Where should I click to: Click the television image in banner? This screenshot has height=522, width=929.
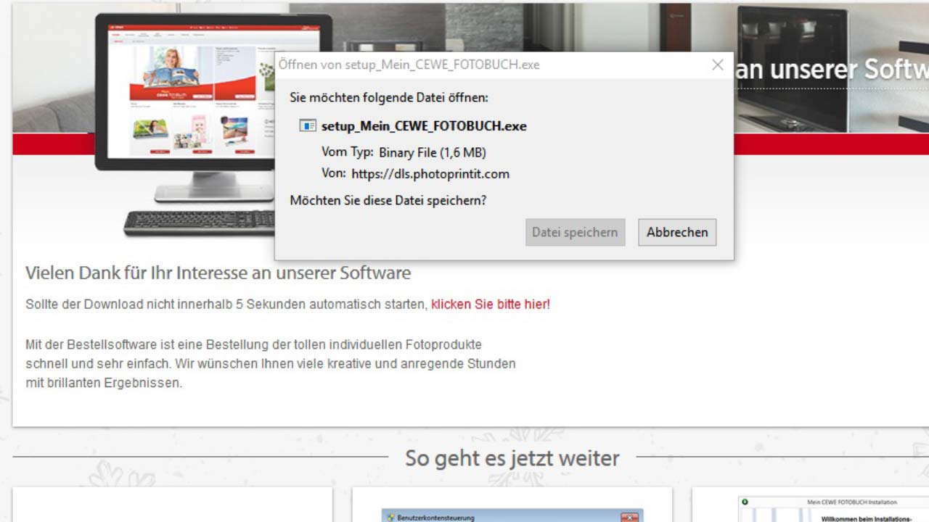click(791, 69)
